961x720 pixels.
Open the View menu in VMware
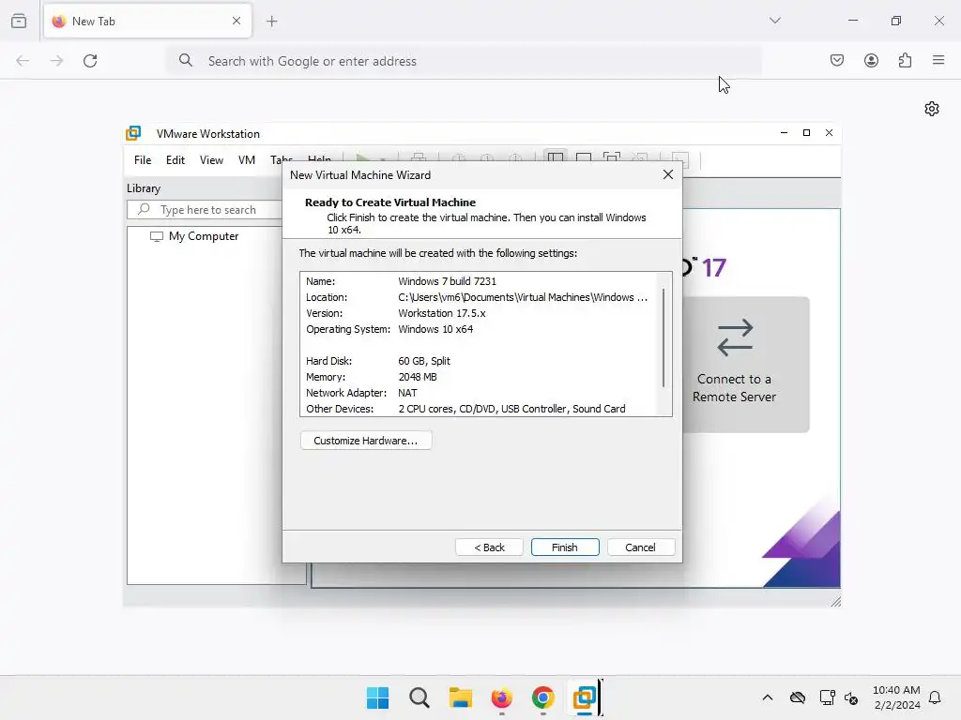[211, 159]
